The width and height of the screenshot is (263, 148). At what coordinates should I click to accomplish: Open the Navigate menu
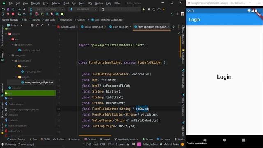click(35, 3)
